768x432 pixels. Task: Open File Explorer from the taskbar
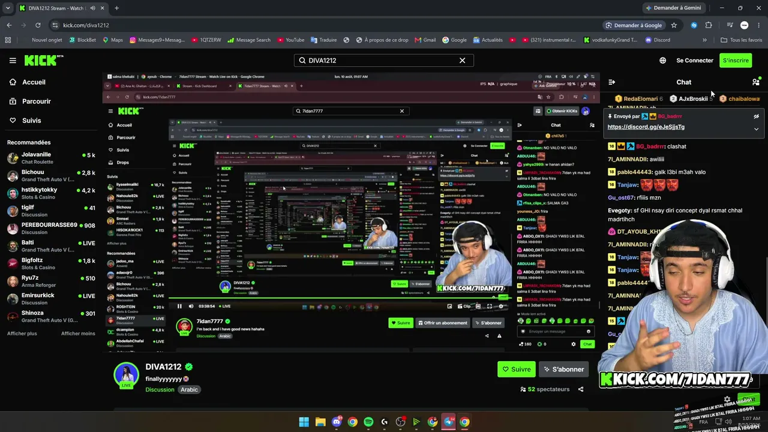coord(320,422)
